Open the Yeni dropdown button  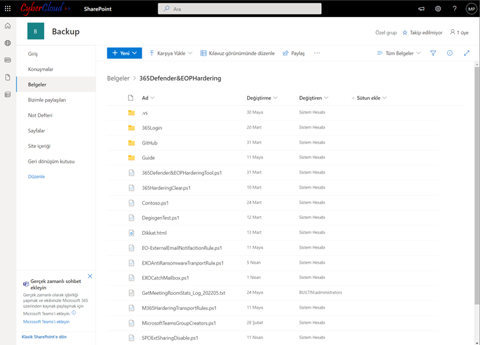click(x=124, y=53)
